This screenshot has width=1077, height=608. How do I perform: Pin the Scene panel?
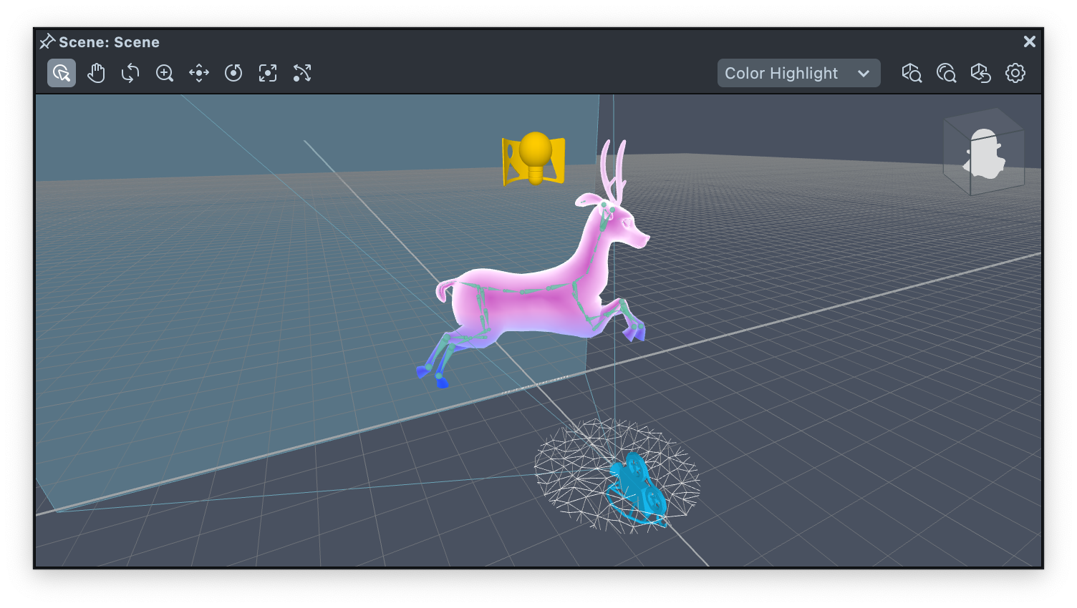click(47, 41)
